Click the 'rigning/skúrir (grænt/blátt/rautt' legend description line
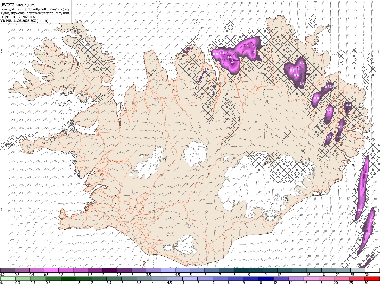Screen dimensions: 380x285 [34, 9]
